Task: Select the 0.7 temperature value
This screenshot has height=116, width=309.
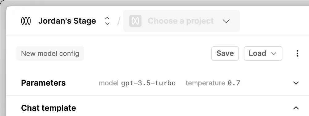Action: 234,83
